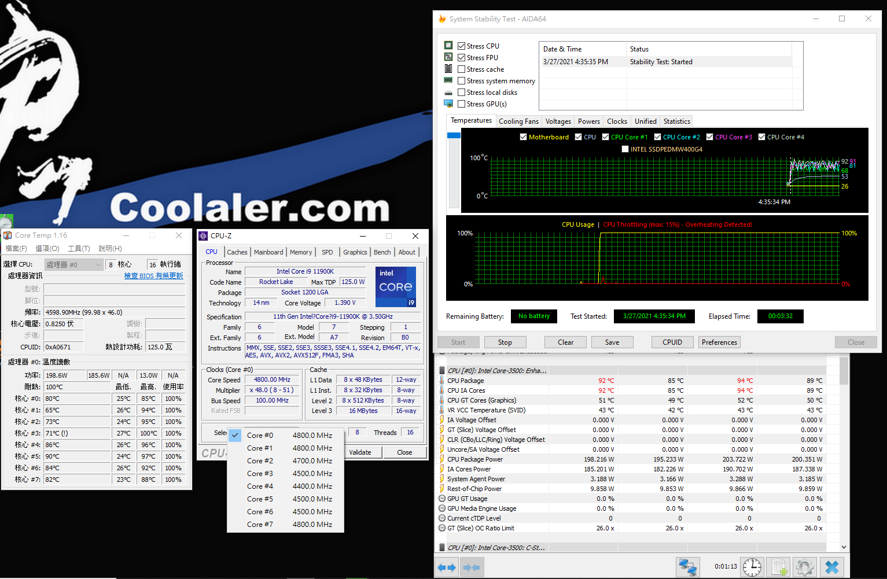Click the AIDA64 flame icon in title bar
887x579 pixels.
tap(442, 19)
